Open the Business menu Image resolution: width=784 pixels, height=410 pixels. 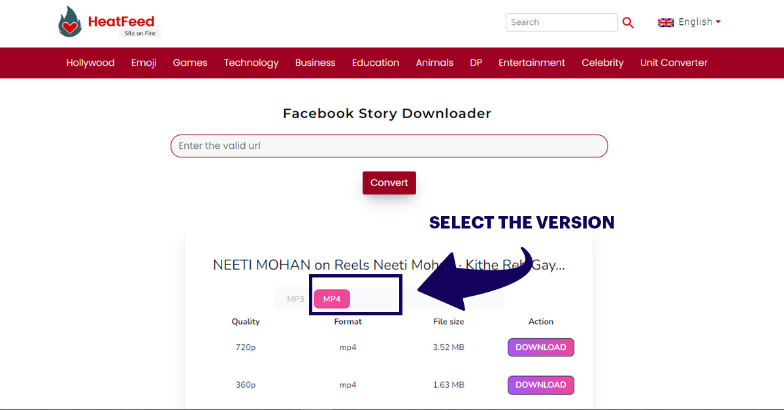tap(315, 63)
